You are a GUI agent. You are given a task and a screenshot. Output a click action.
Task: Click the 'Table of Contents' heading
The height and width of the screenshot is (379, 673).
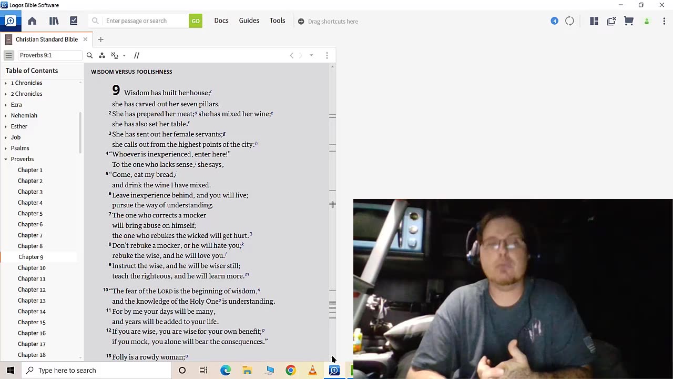pos(32,71)
